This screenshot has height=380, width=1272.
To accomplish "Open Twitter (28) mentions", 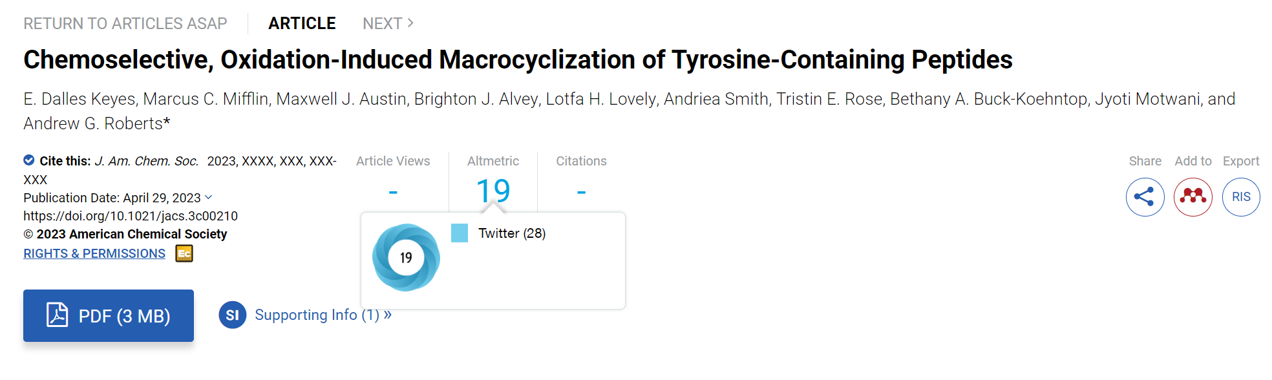I will [512, 233].
